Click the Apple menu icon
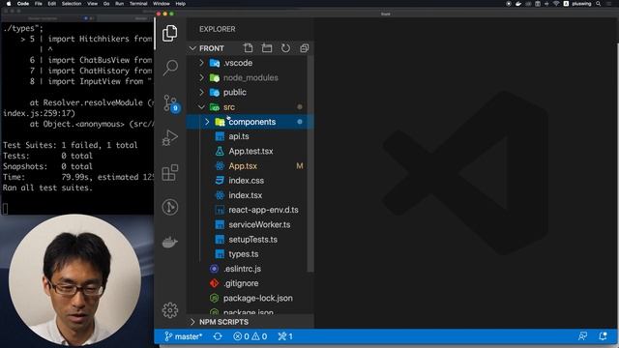 (x=9, y=4)
